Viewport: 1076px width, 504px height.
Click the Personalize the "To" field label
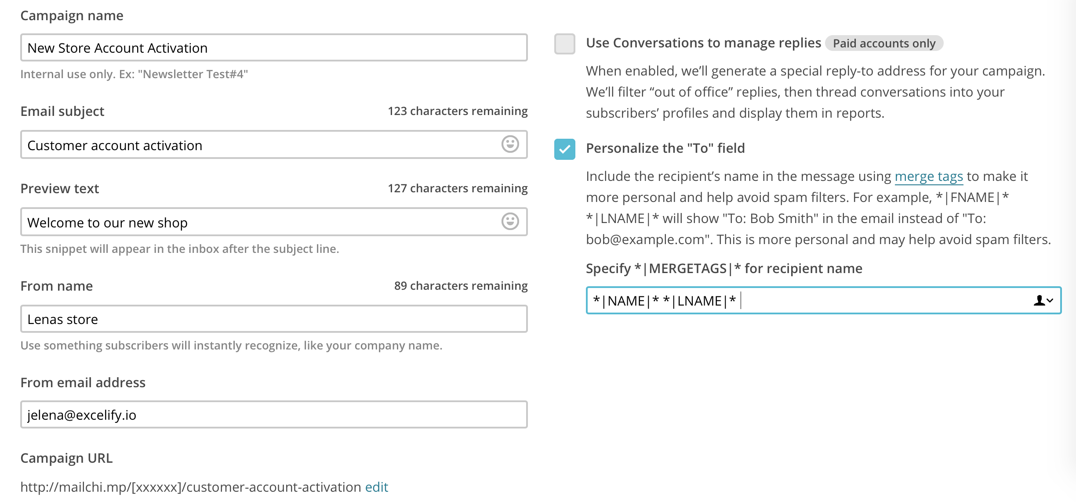665,148
